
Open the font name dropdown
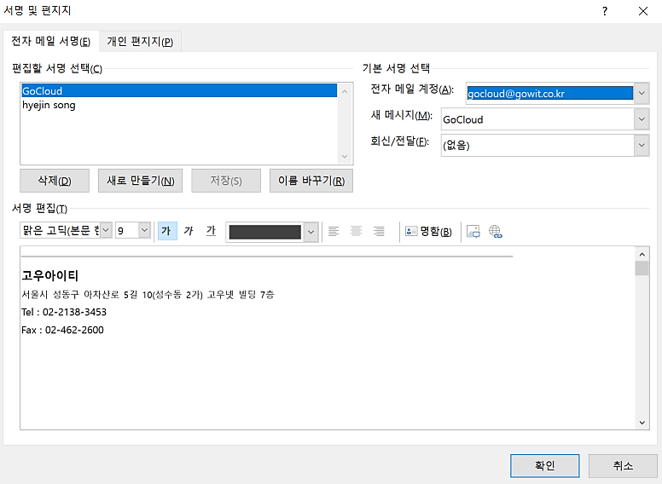pos(106,231)
